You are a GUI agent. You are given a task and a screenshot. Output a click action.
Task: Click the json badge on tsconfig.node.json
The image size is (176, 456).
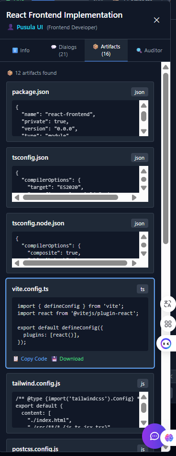click(140, 223)
